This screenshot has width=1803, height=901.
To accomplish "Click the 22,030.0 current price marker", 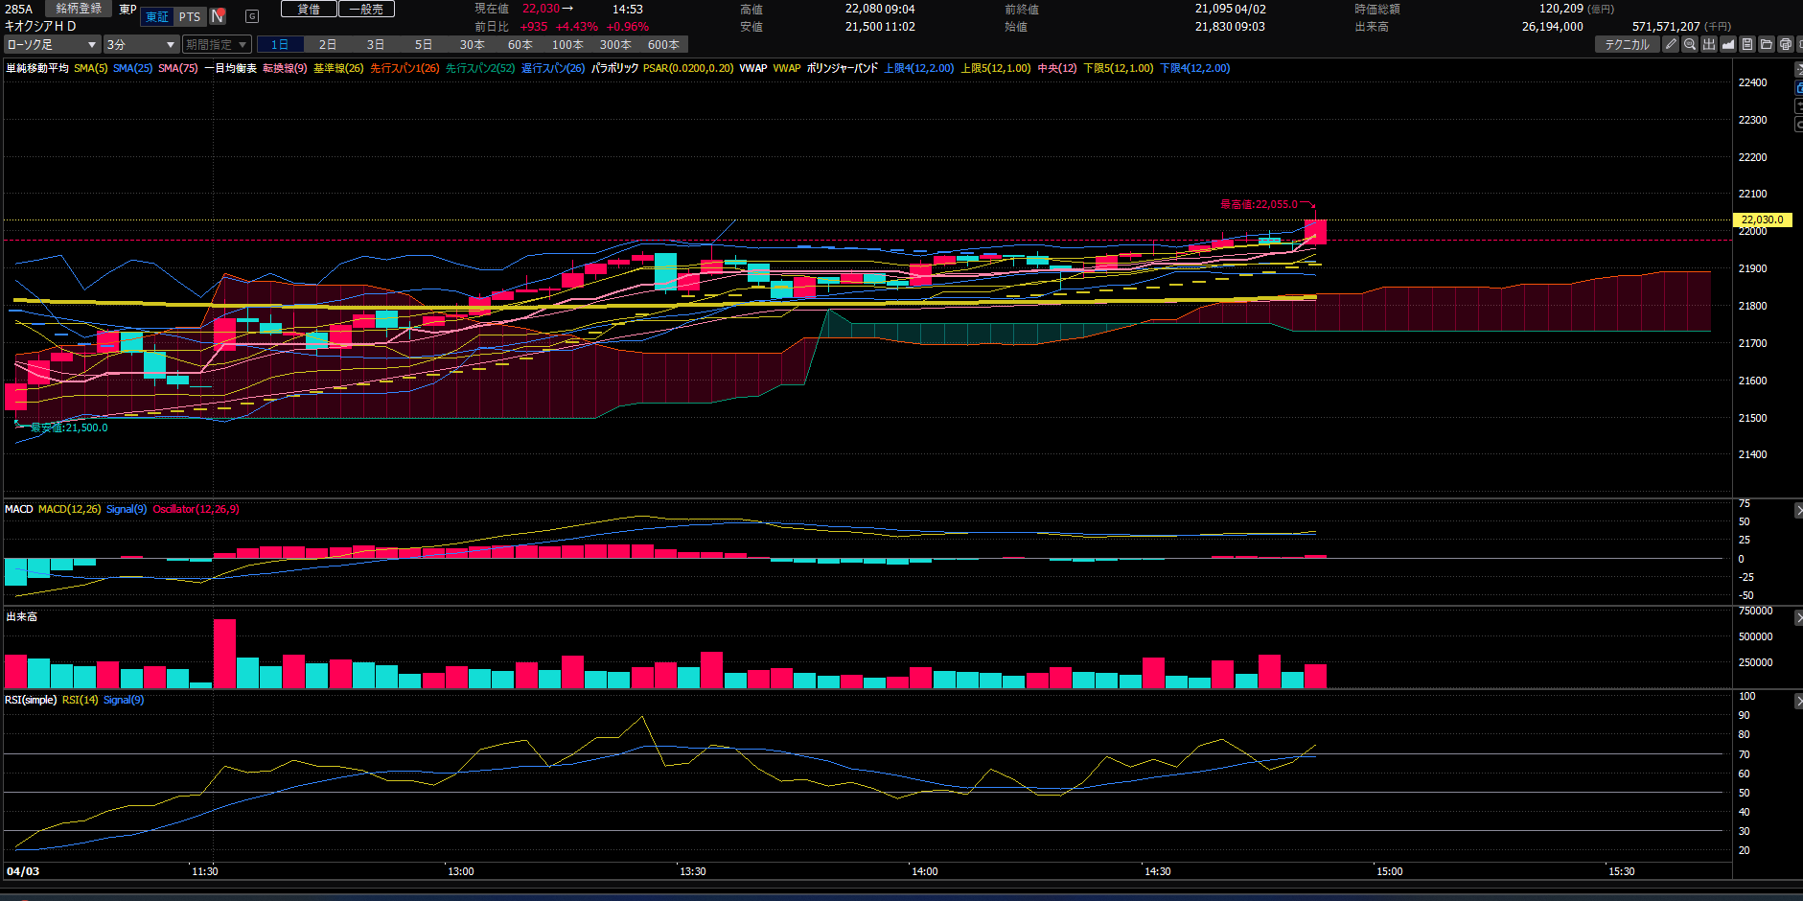I will 1762,219.
